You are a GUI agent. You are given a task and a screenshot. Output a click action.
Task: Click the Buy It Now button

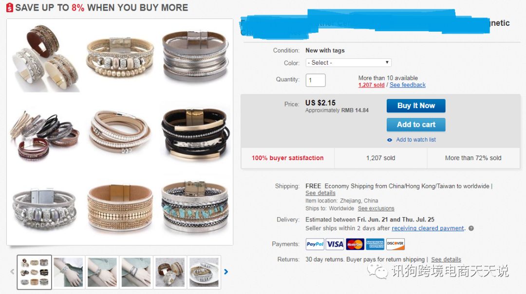(x=416, y=106)
